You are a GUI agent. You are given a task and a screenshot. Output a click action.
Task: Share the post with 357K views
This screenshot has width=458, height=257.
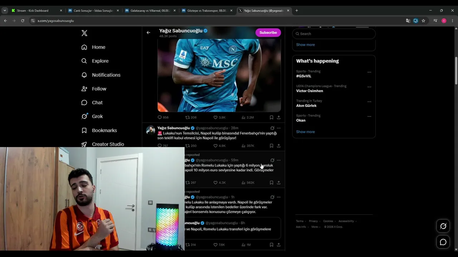[279, 146]
